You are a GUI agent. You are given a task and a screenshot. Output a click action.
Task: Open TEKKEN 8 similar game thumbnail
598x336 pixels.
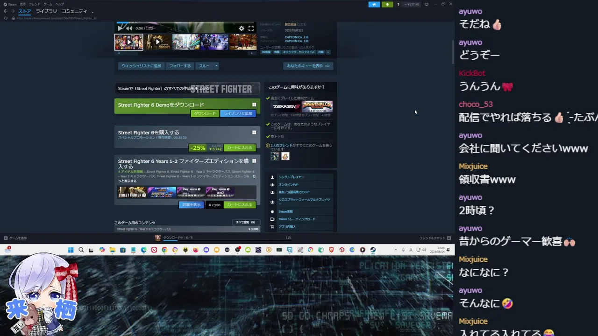(286, 106)
